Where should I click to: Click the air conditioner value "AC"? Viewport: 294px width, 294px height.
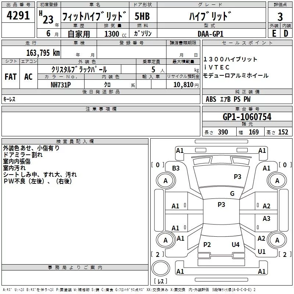coord(28,77)
